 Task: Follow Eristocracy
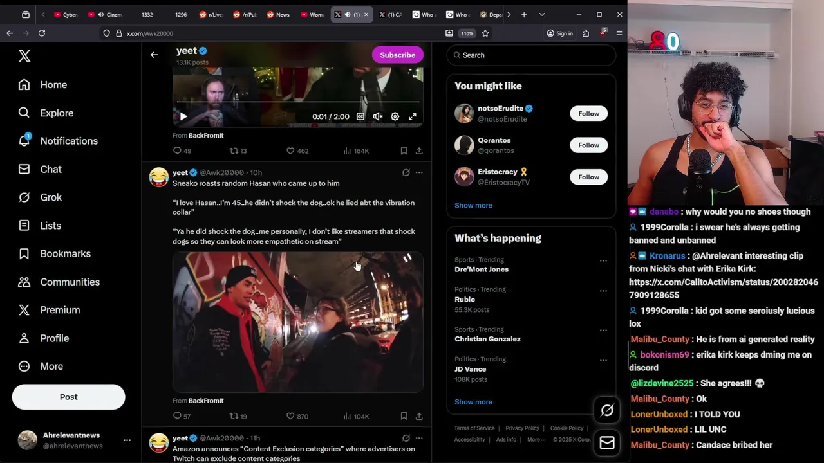[x=588, y=177]
